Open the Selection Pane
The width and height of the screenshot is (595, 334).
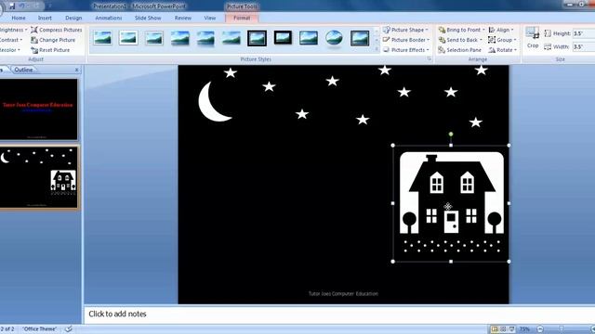pyautogui.click(x=459, y=50)
